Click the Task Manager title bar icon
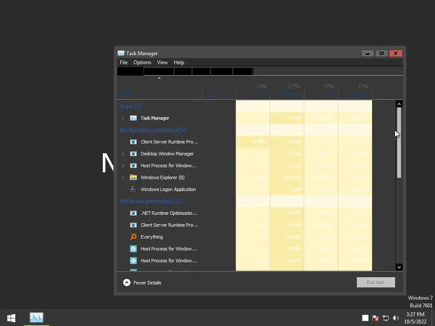The width and height of the screenshot is (435, 326). tap(121, 53)
